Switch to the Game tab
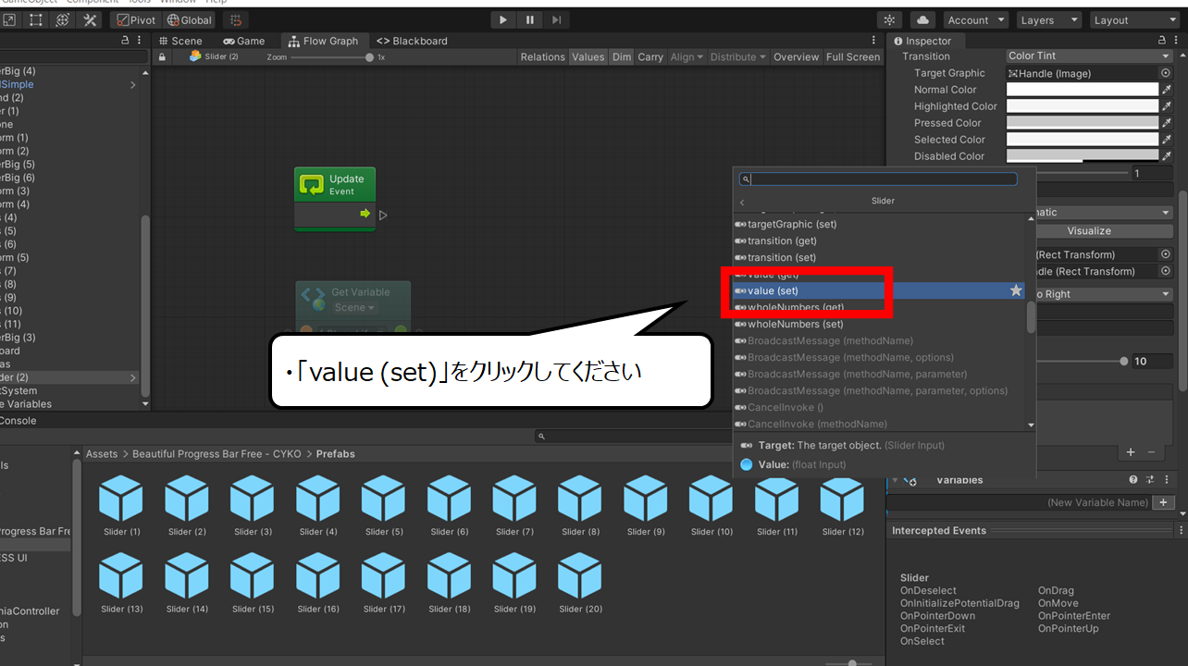The image size is (1188, 666). tap(244, 41)
